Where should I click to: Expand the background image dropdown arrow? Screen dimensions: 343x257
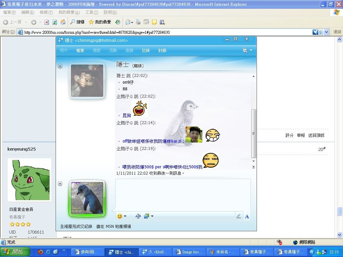pos(152,216)
